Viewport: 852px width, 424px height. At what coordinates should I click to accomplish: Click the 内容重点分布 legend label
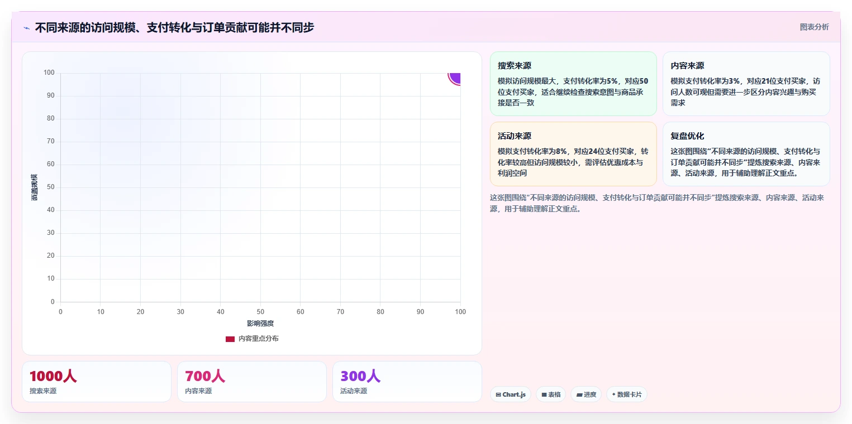(258, 339)
